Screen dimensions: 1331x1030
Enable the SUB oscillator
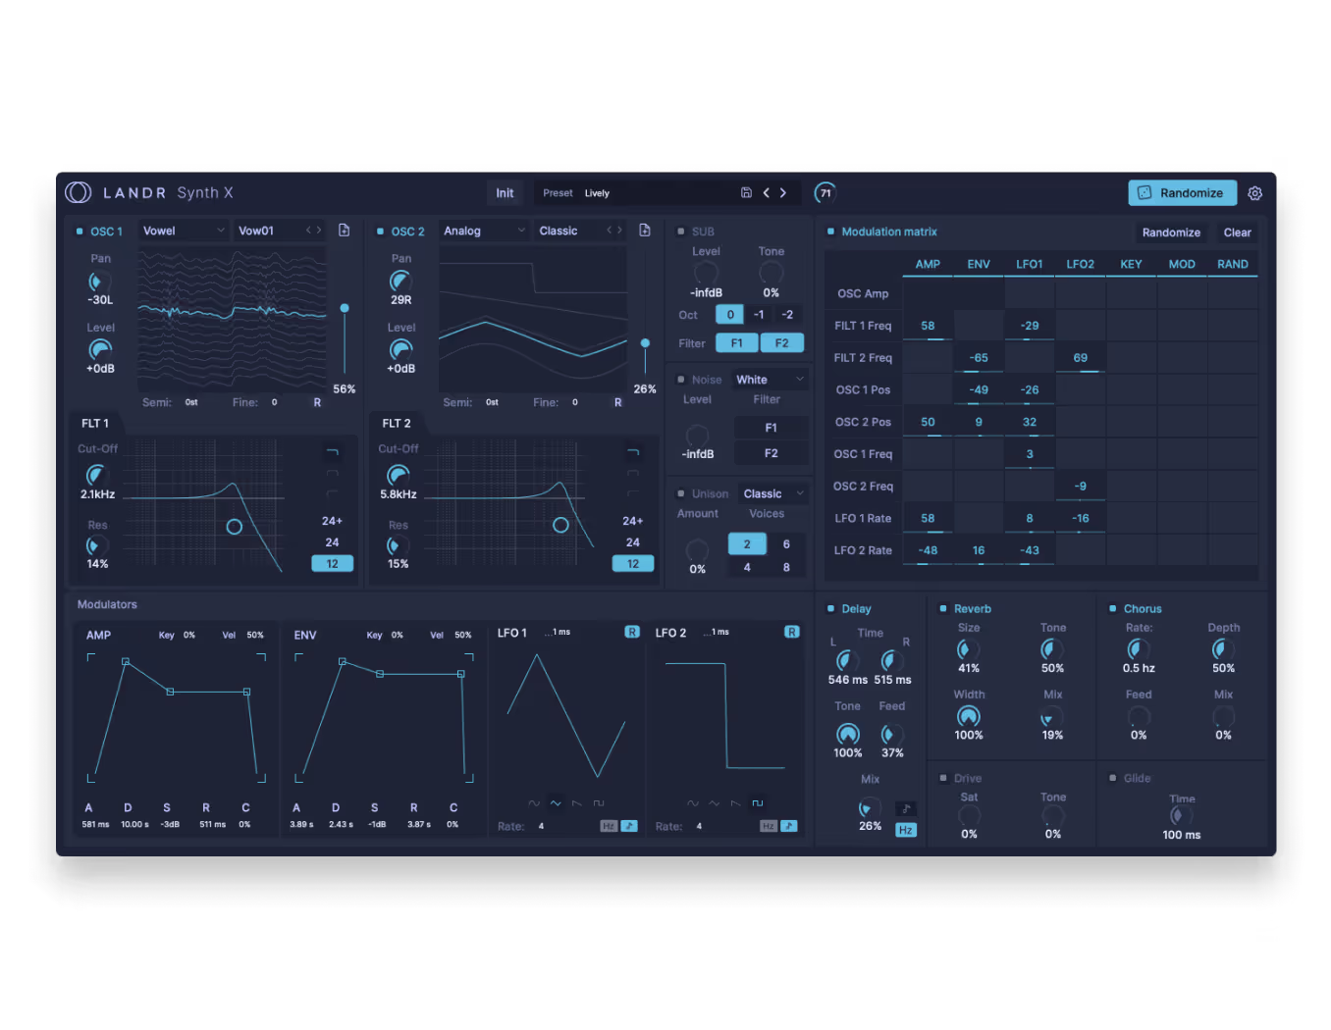click(680, 232)
